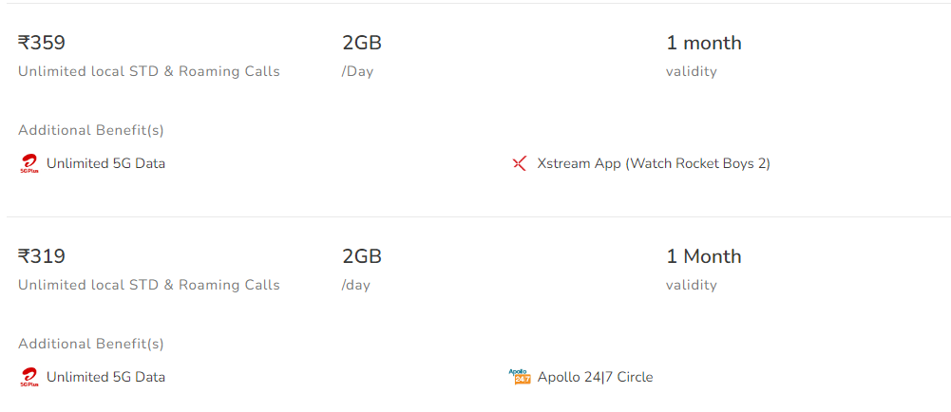Select the ₹319 plan price
The height and width of the screenshot is (412, 951).
click(42, 256)
